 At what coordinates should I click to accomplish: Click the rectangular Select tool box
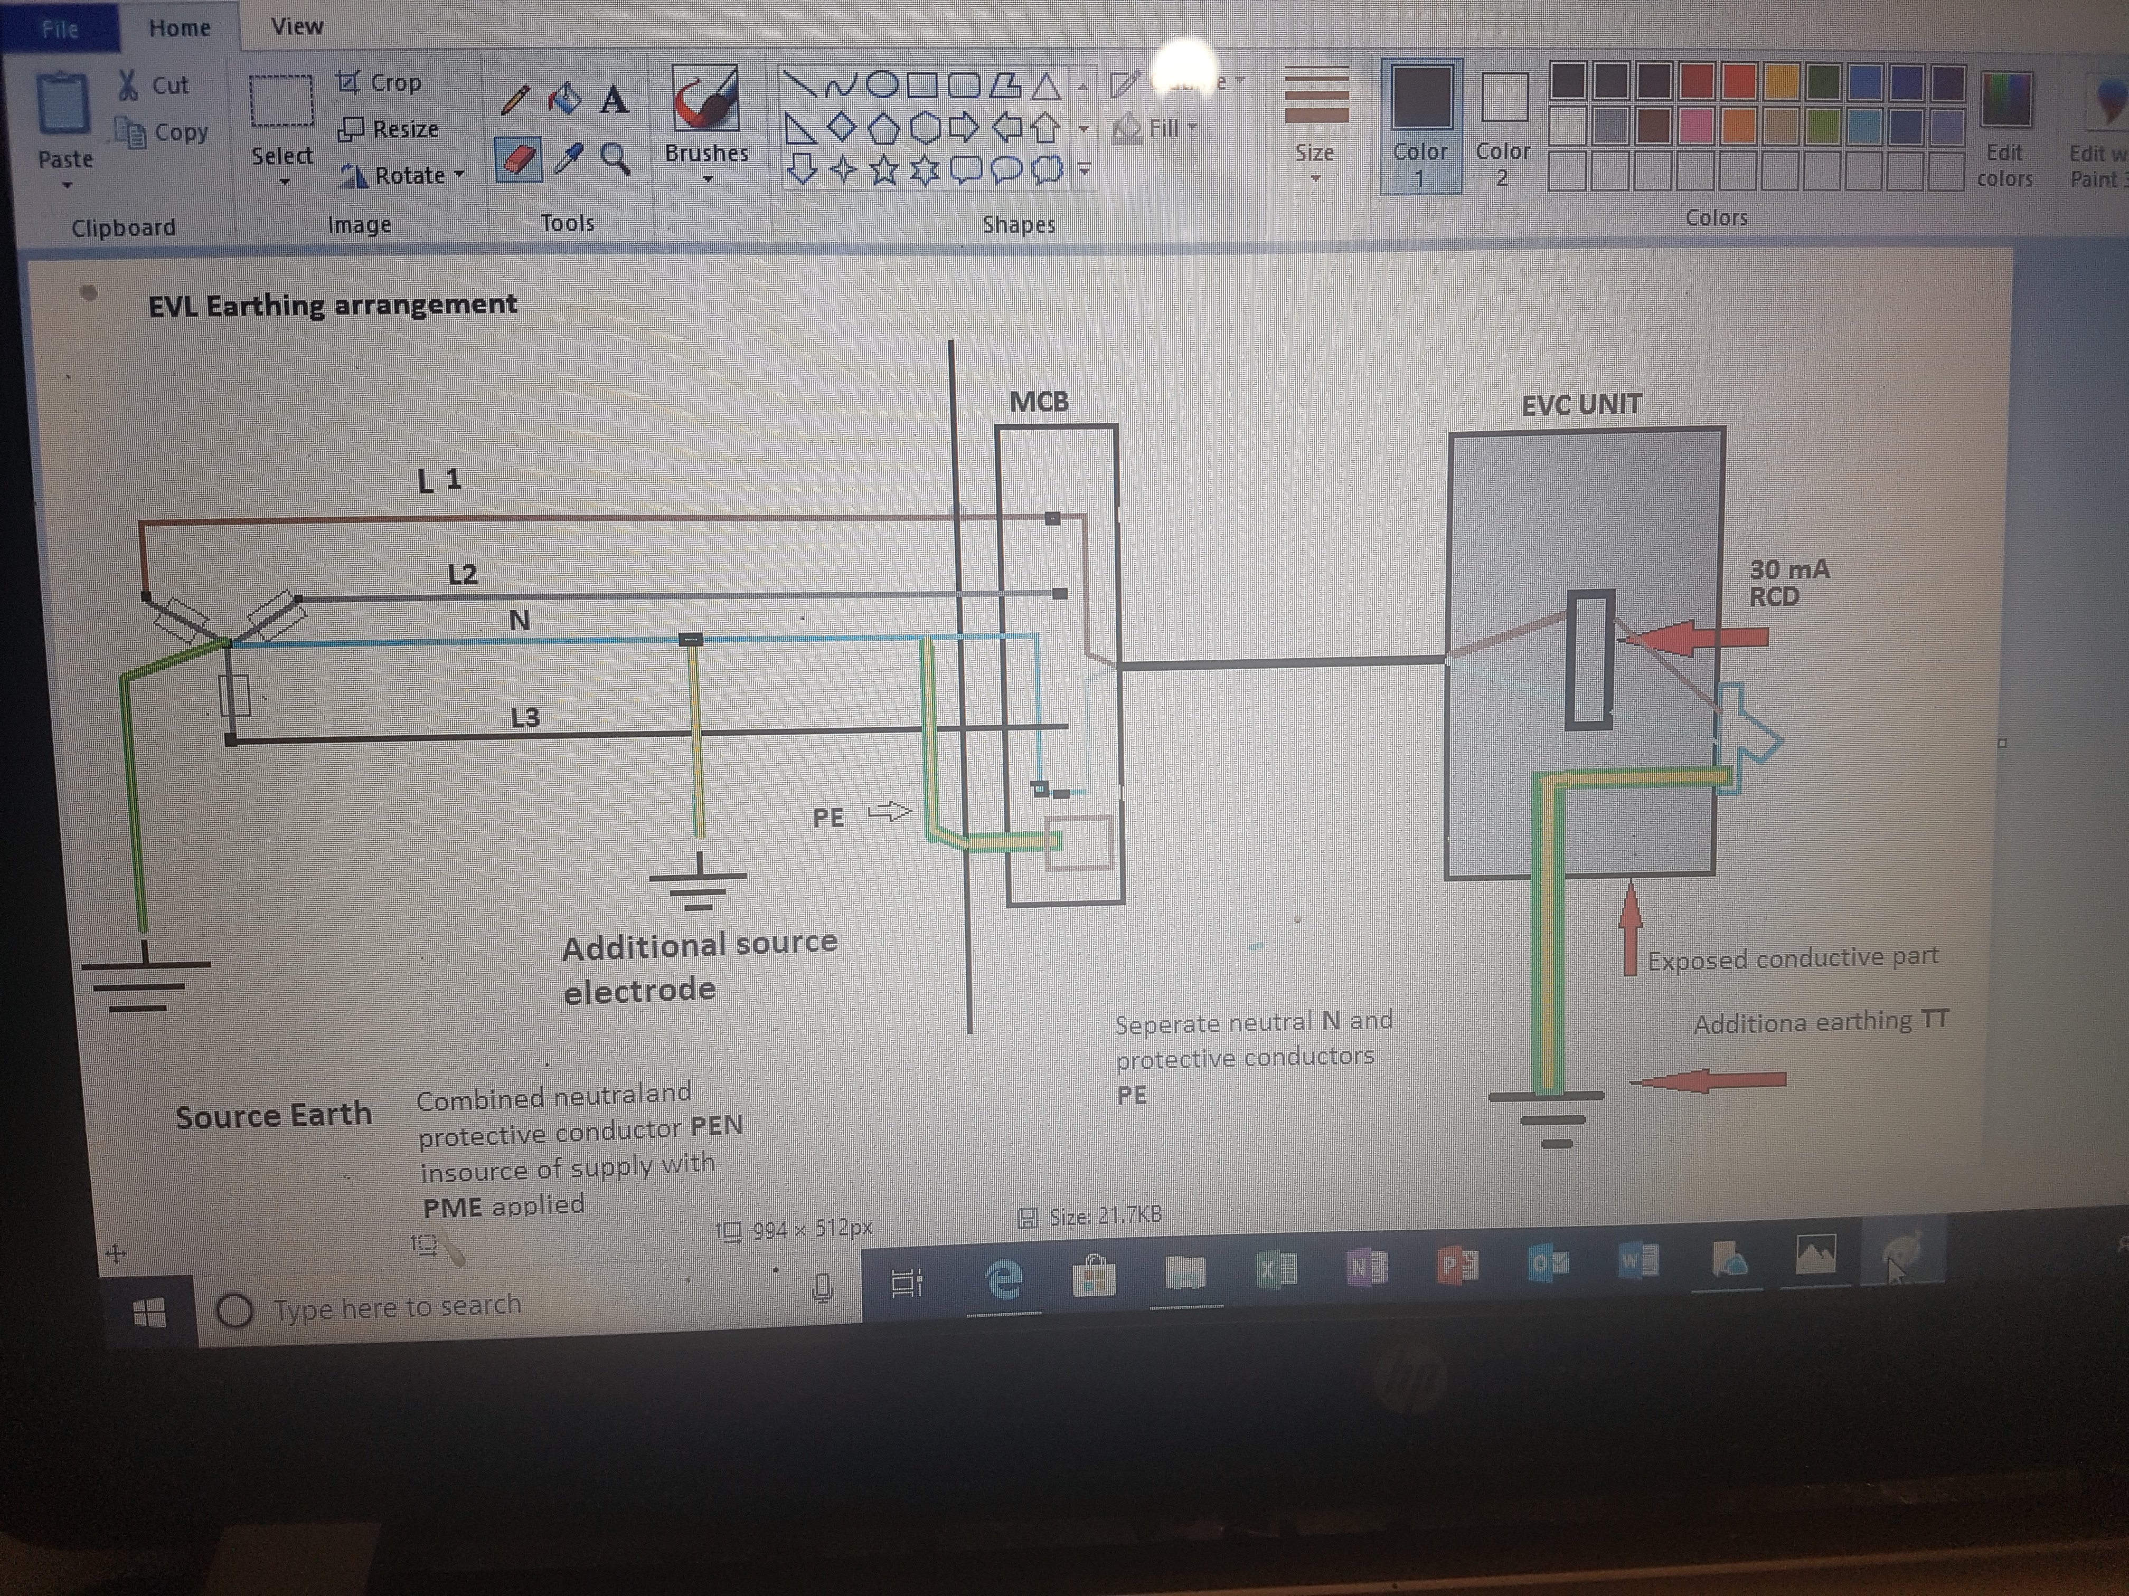281,101
